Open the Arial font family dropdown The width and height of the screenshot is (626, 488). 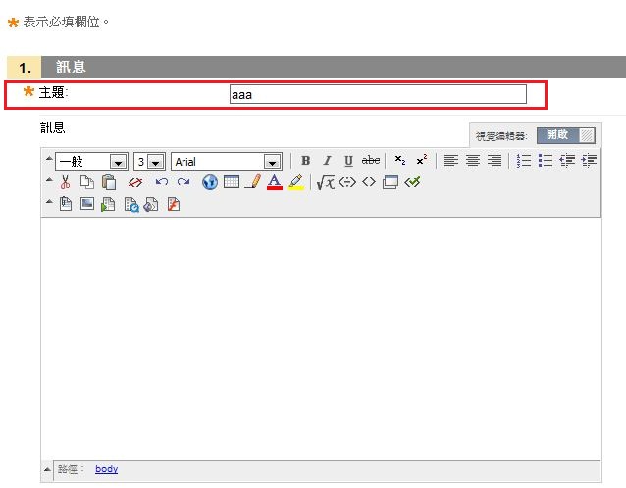227,162
